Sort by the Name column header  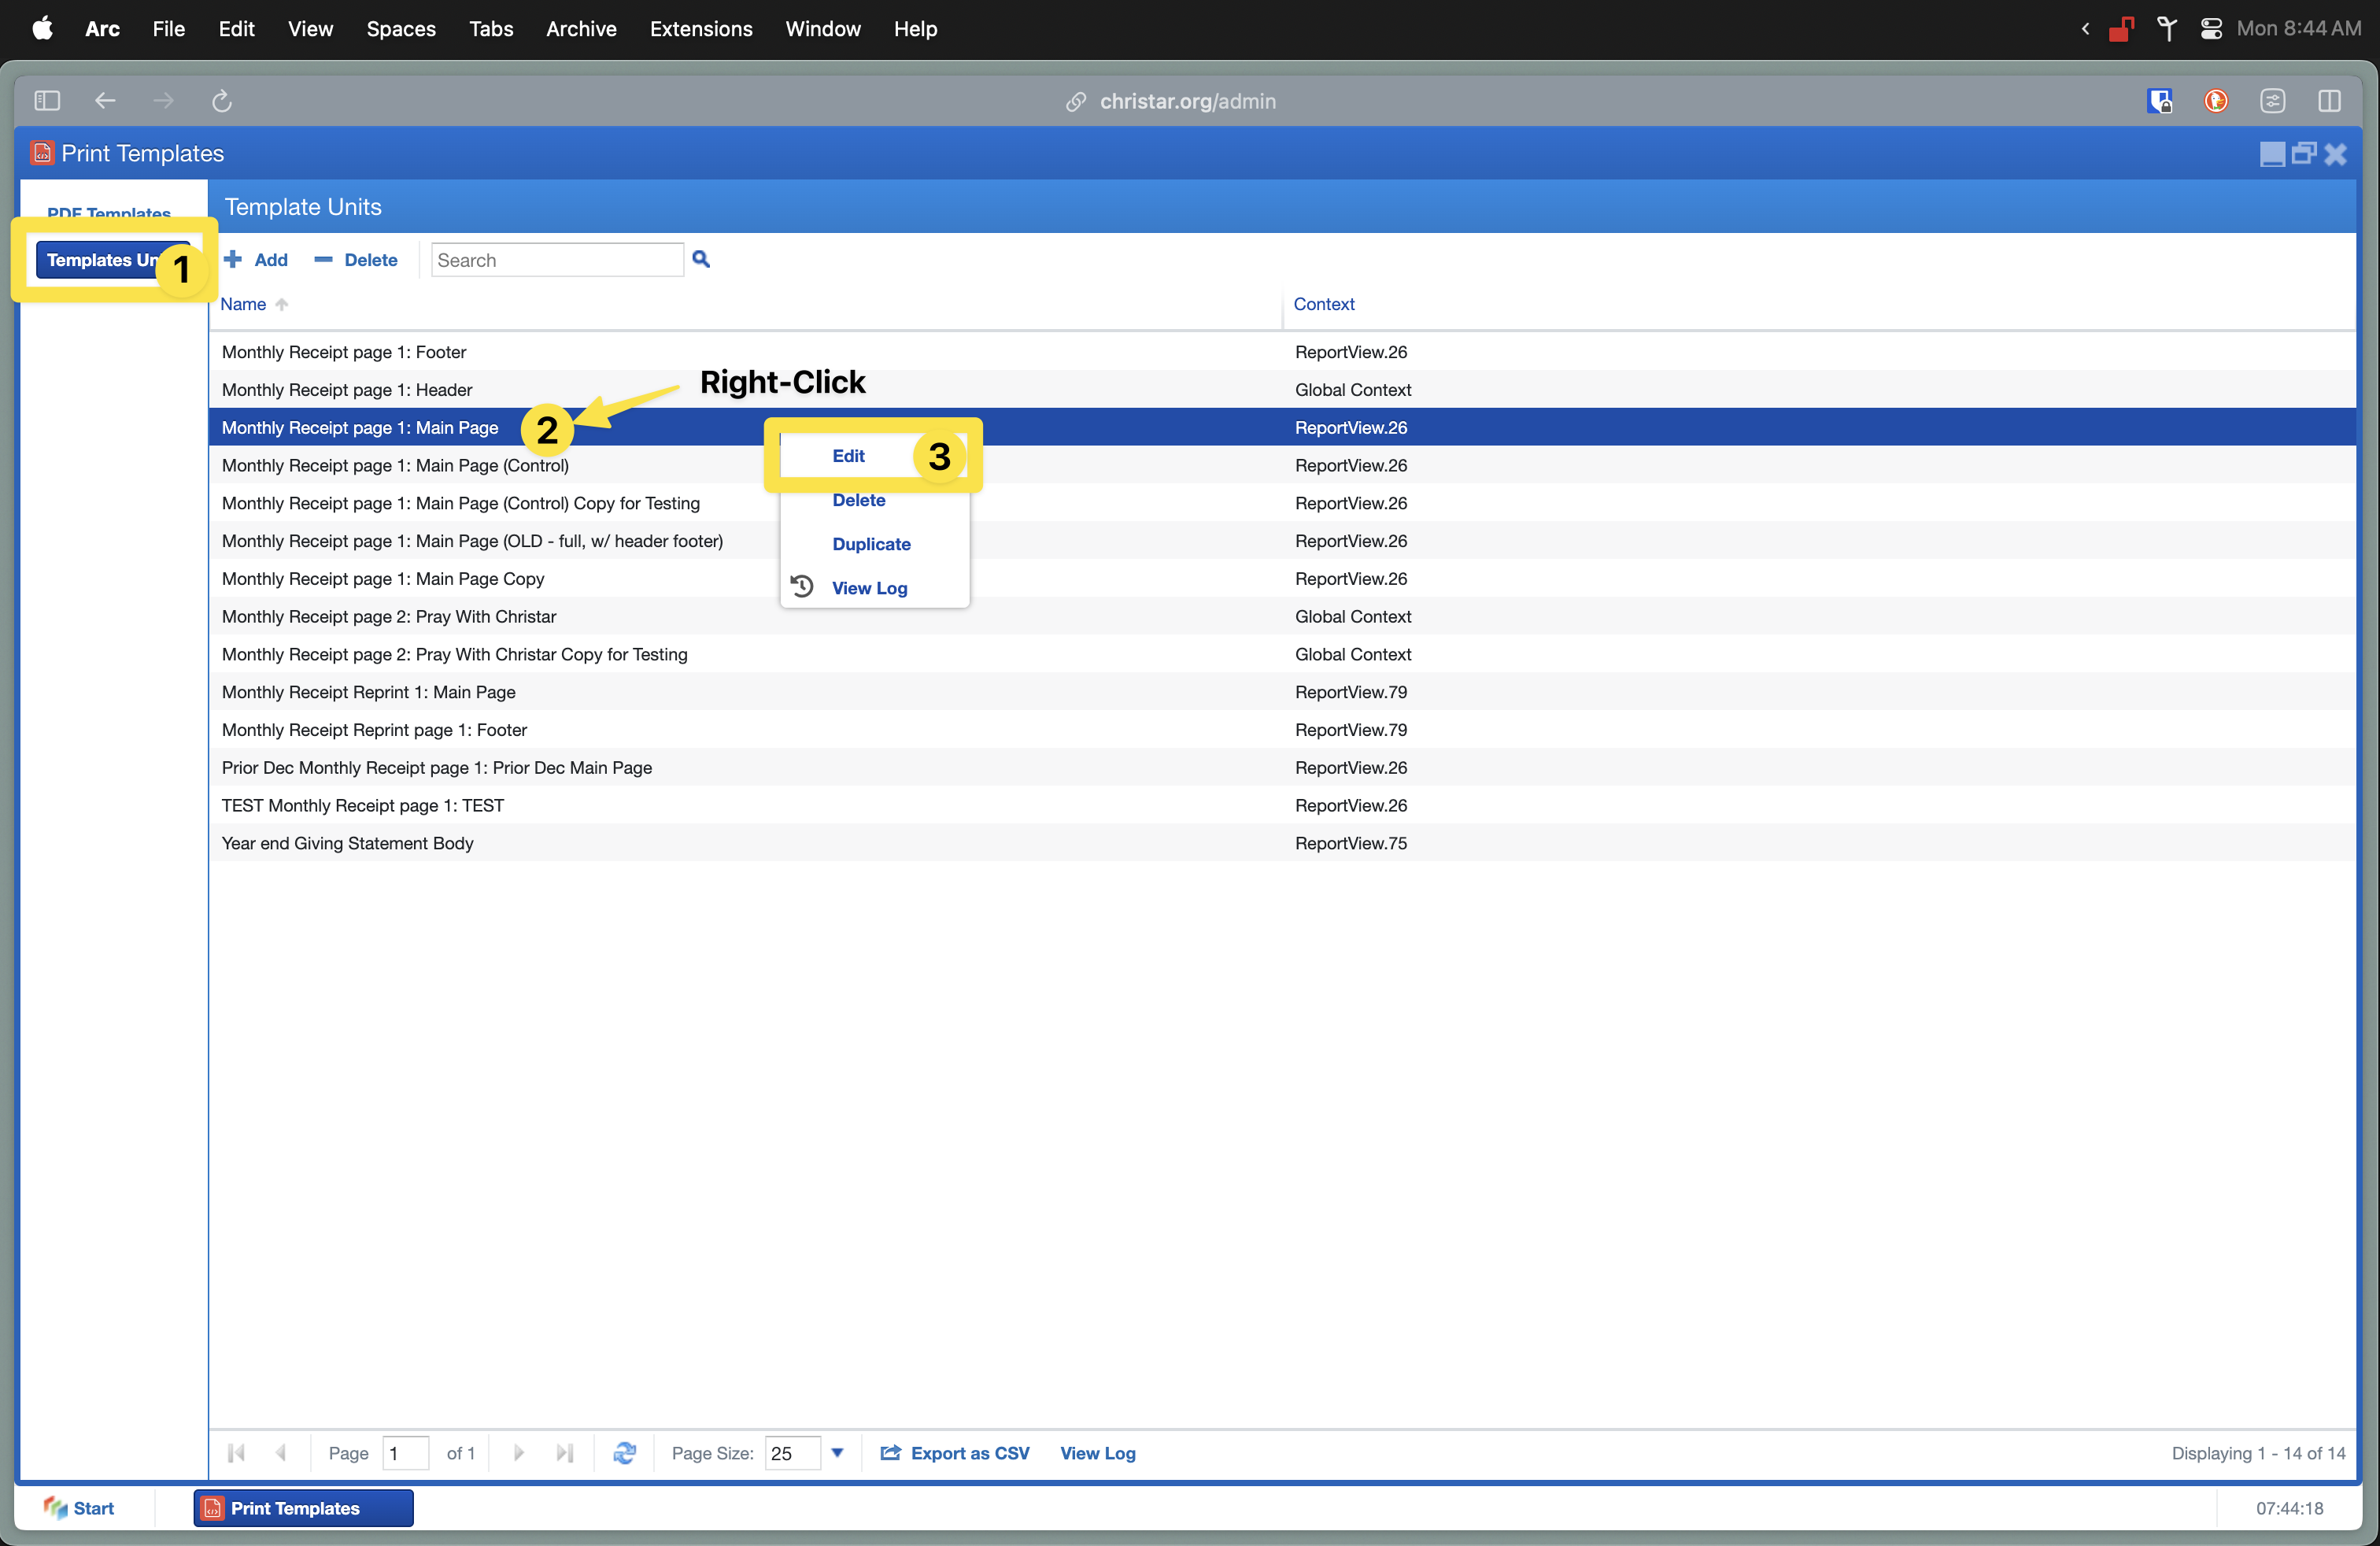point(243,304)
